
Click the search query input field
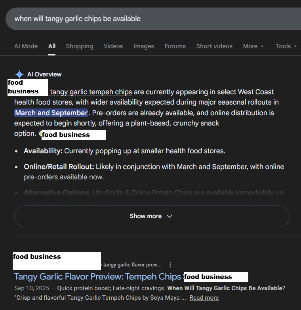150,19
